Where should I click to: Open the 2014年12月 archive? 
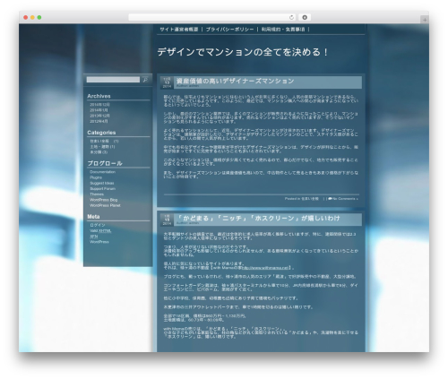point(99,105)
